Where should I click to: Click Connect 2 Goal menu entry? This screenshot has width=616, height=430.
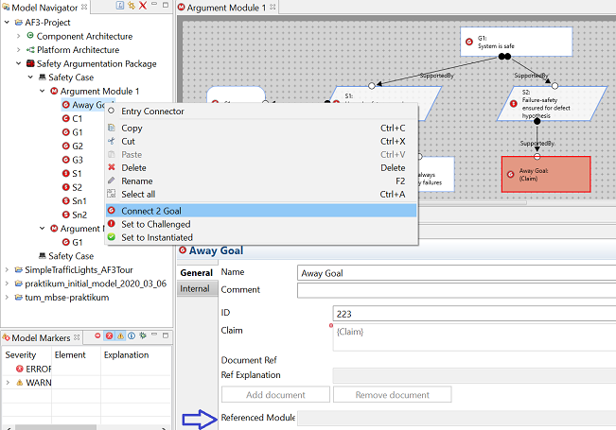pyautogui.click(x=261, y=211)
